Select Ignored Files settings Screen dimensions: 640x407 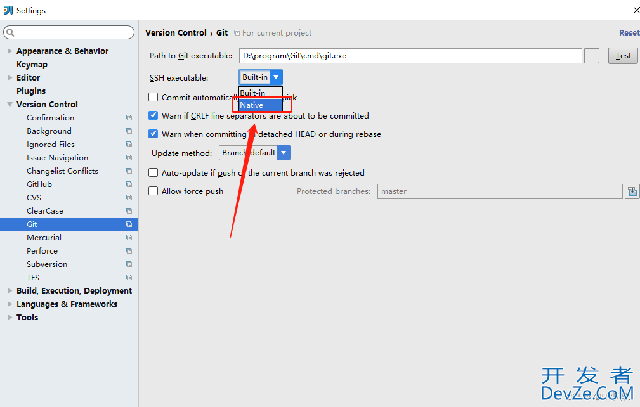click(51, 145)
